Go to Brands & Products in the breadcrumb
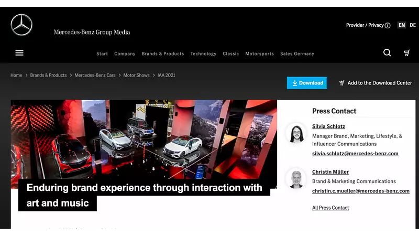The width and height of the screenshot is (419, 236). pyautogui.click(x=48, y=75)
